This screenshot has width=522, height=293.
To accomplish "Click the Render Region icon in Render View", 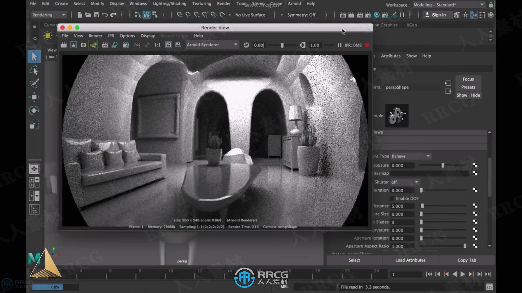I will click(73, 45).
